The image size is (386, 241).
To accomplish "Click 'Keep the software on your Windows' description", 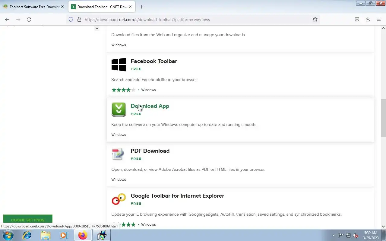I will click(x=184, y=125).
